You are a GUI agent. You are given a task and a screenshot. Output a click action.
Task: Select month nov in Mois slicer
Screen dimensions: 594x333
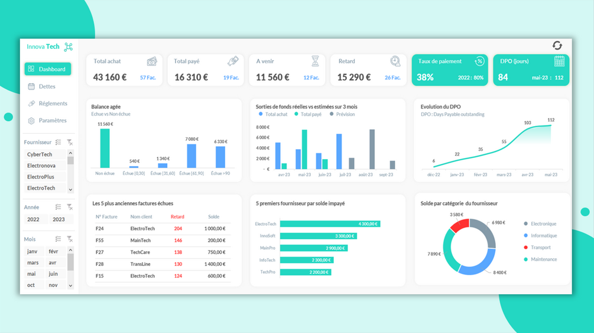pyautogui.click(x=56, y=285)
